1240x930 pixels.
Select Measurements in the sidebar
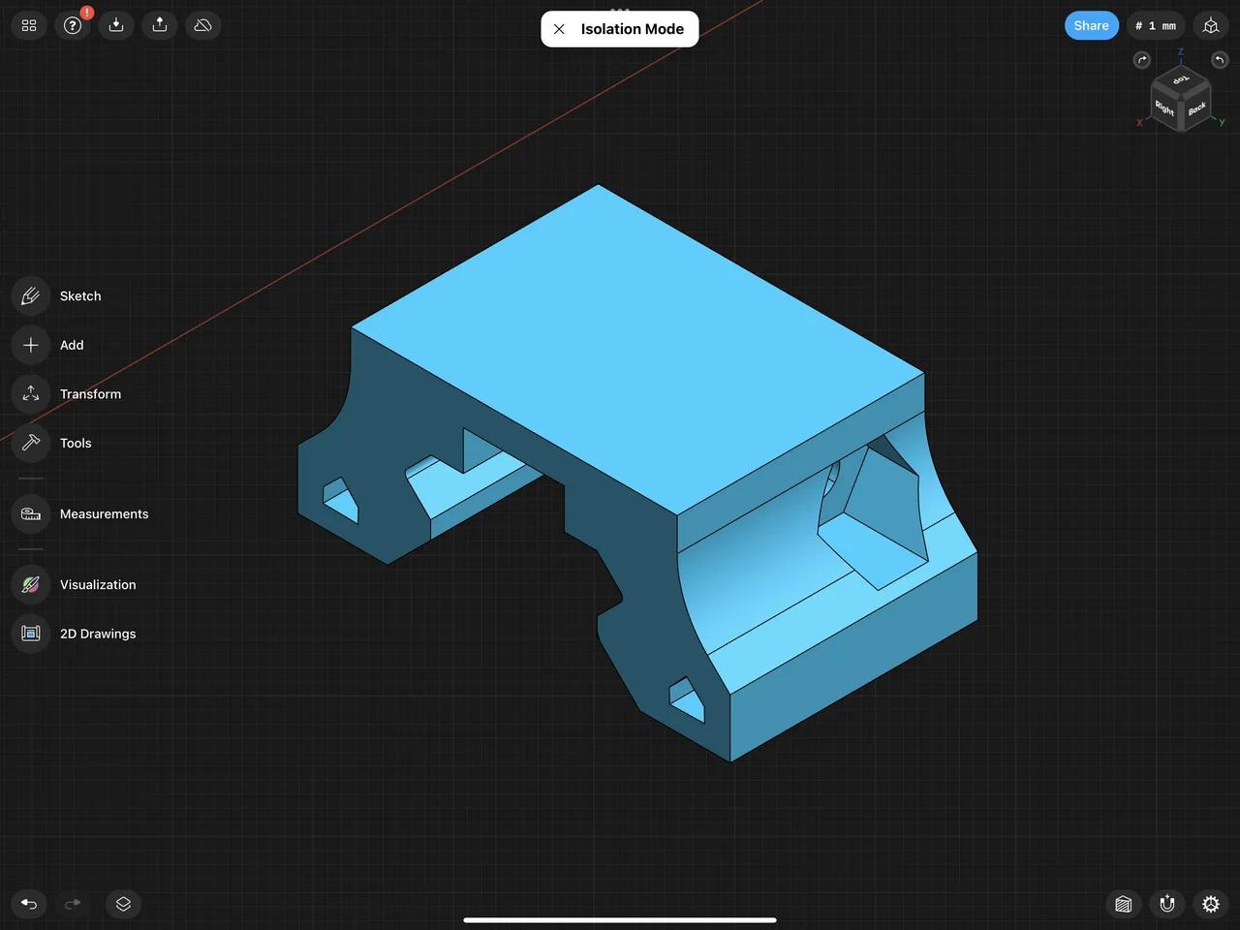31,514
